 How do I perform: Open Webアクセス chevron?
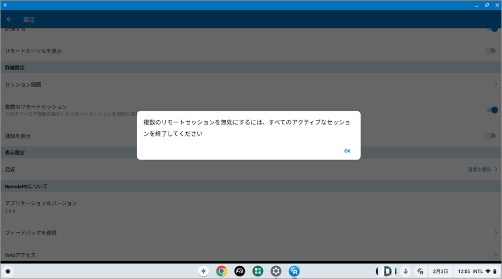495,255
